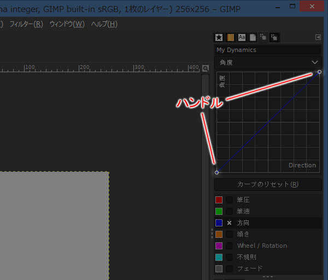Open the dock panel configuration menu arrow
Image resolution: width=328 pixels, height=280 pixels.
tap(318, 37)
